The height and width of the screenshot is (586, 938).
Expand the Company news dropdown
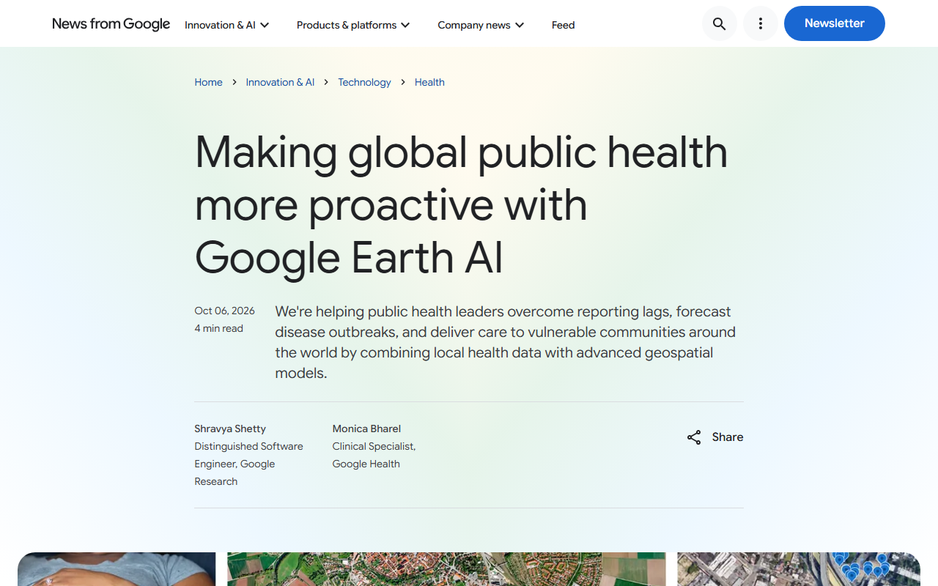[481, 25]
